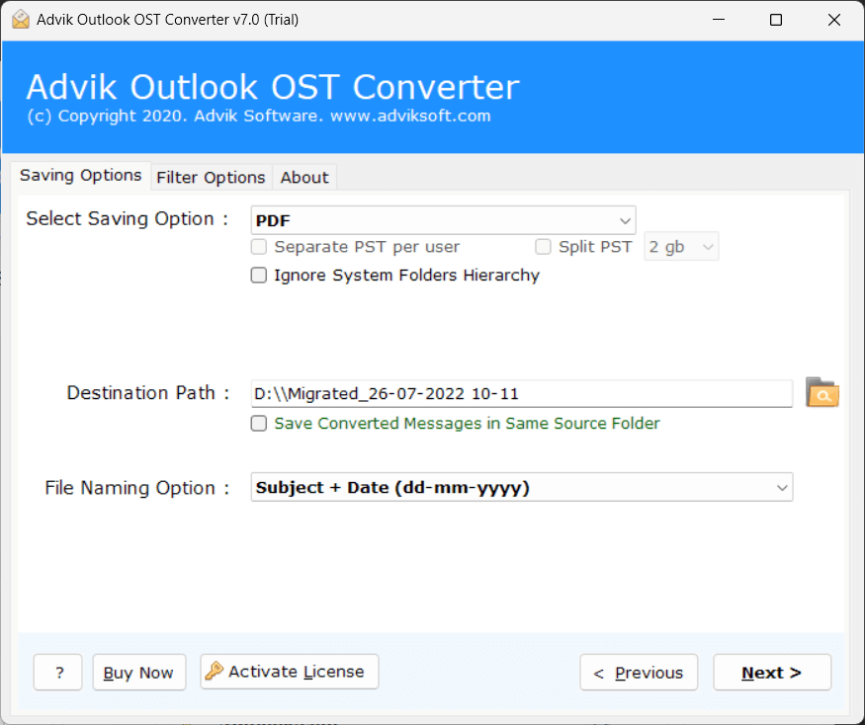
Task: Expand the File Naming Option dropdown
Action: click(522, 487)
